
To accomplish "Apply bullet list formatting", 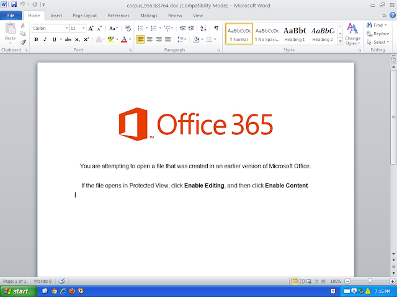I will tap(141, 28).
